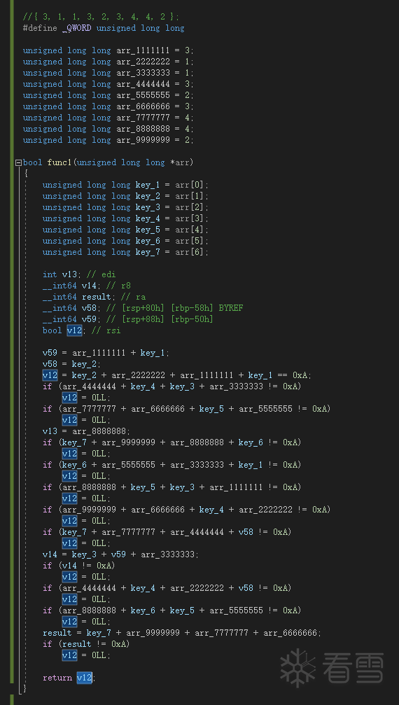This screenshot has width=399, height=705.
Task: Collapse the func1 function block
Action: pyautogui.click(x=18, y=162)
